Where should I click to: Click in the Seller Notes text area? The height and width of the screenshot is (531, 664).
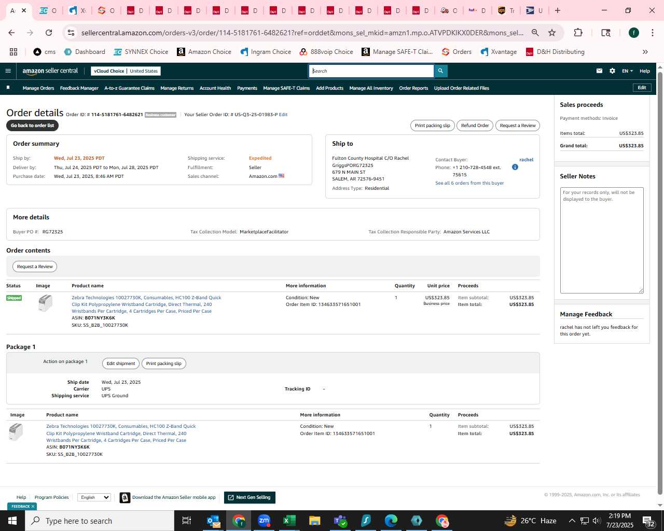(x=602, y=240)
